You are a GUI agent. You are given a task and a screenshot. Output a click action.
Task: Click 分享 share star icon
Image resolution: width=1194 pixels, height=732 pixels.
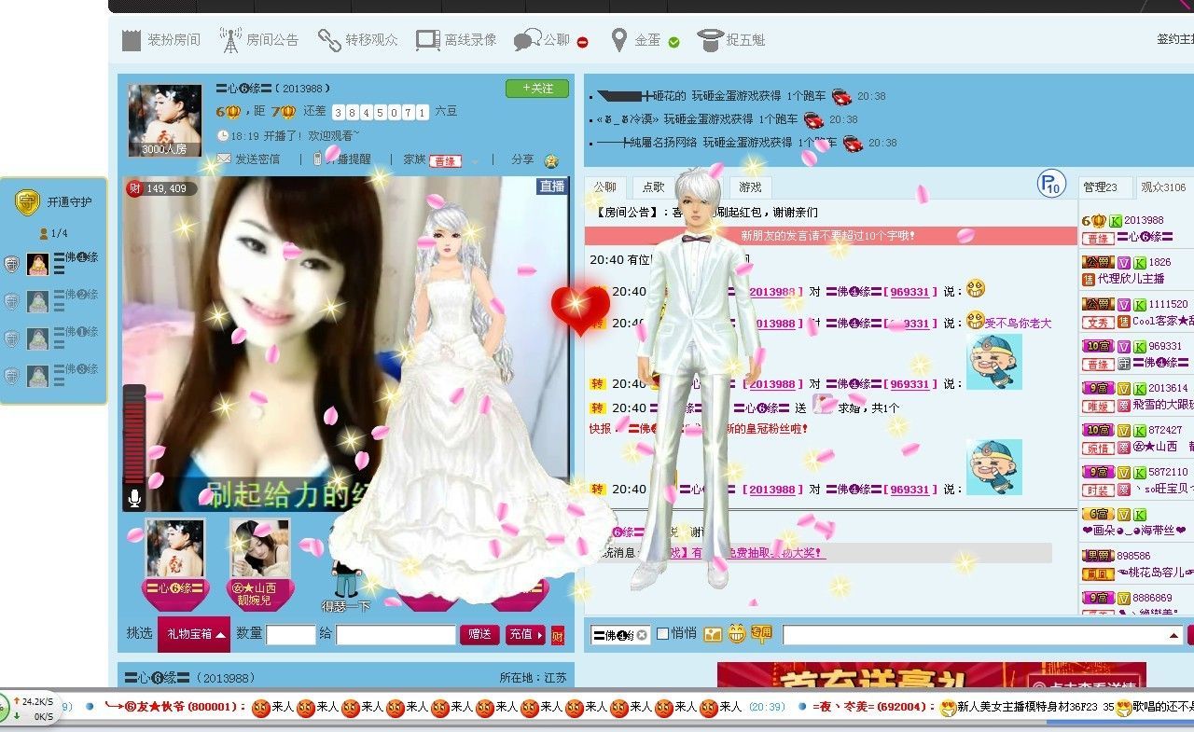coord(551,160)
